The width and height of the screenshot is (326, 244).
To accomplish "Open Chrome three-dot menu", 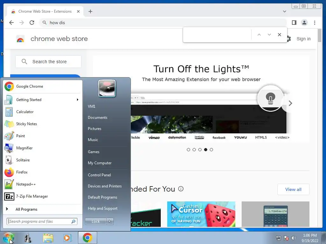I will 315,23.
